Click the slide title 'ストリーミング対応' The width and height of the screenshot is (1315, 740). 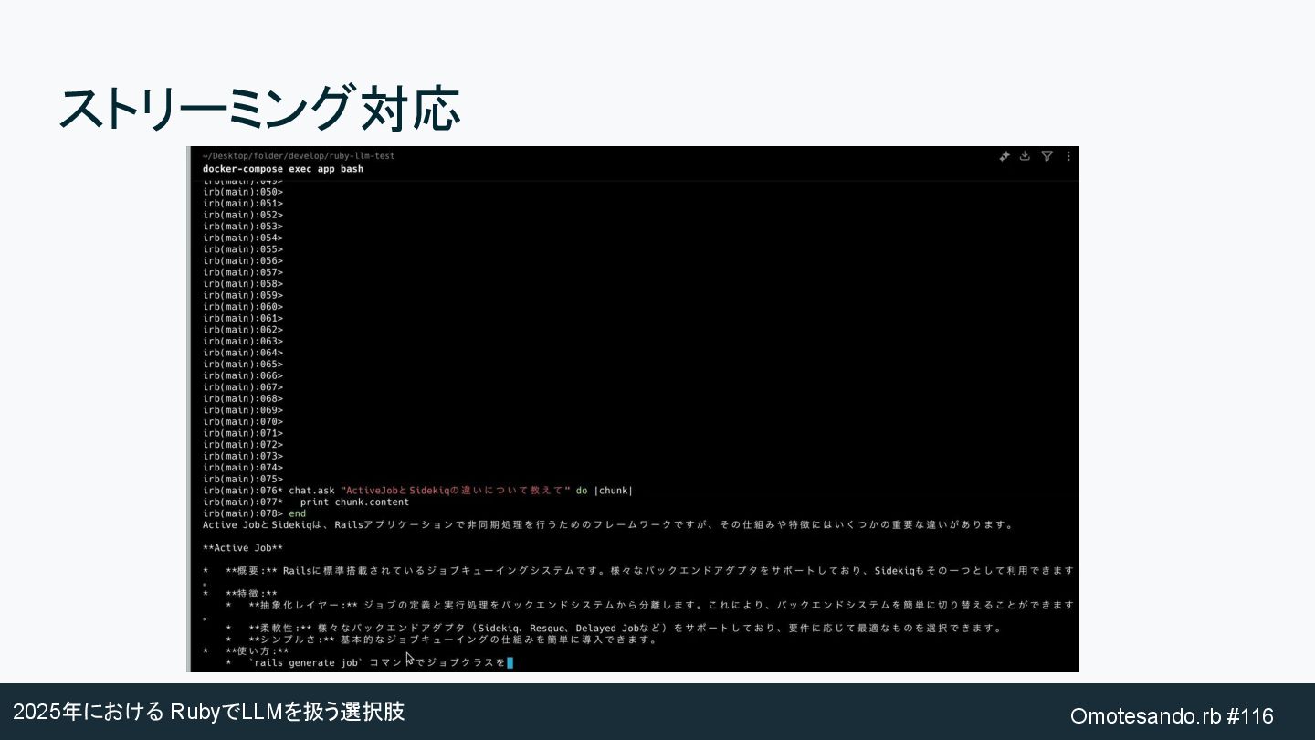pos(259,109)
